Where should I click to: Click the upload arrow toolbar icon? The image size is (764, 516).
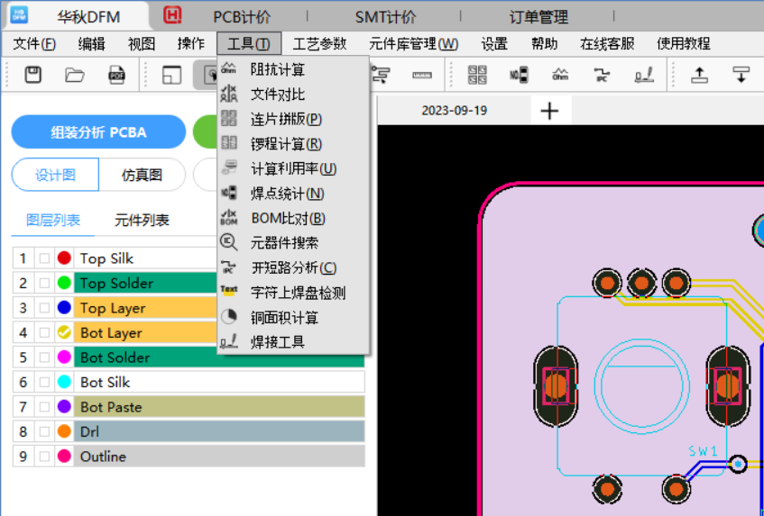(x=699, y=75)
